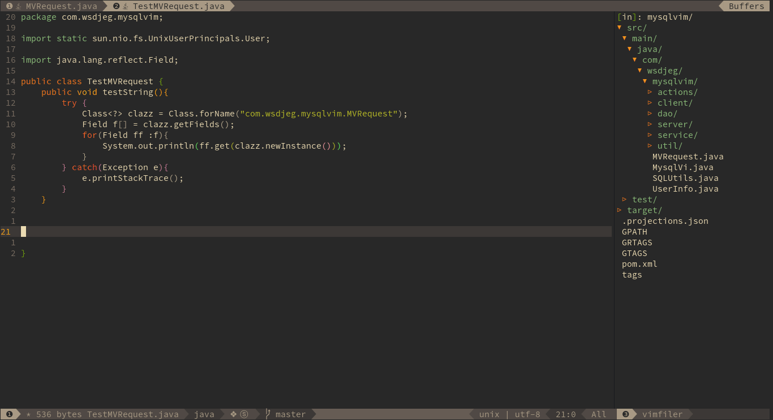Open SQLUtils.java in the file tree
The image size is (773, 420).
[x=685, y=178]
